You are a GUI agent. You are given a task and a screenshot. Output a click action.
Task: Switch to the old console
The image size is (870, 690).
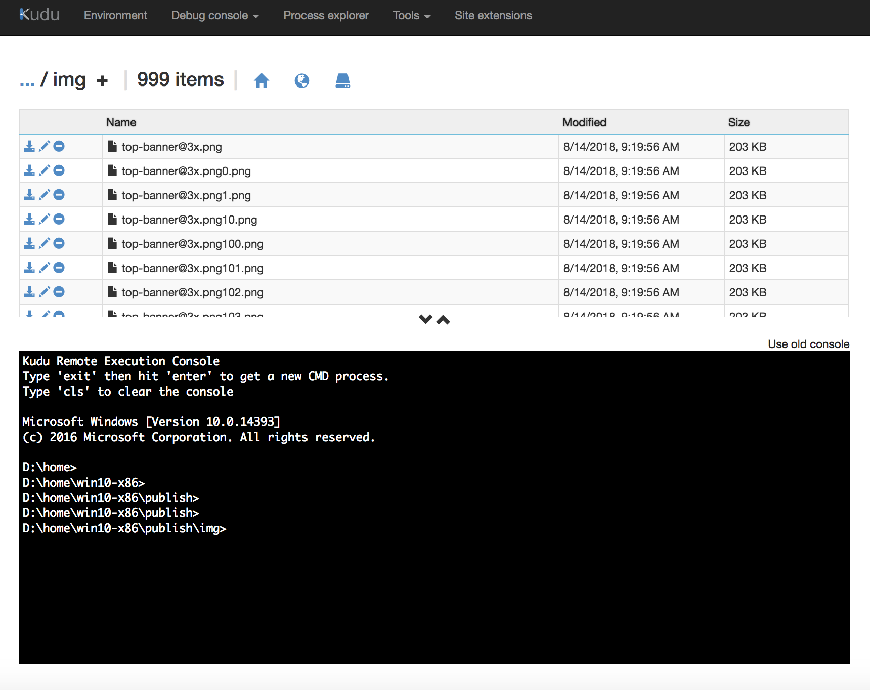click(x=808, y=344)
